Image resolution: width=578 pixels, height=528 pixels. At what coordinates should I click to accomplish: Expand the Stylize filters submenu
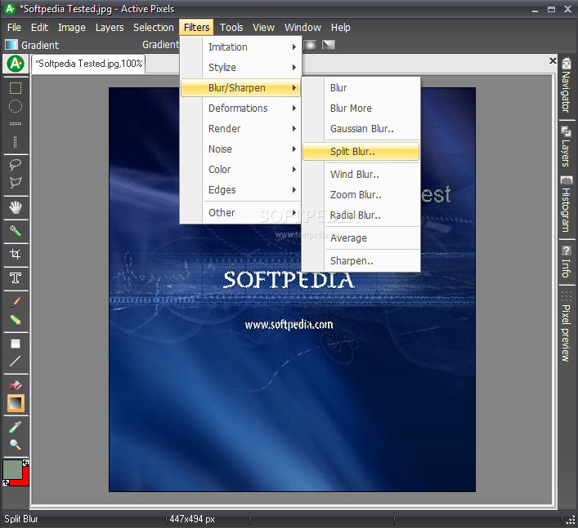[x=240, y=68]
